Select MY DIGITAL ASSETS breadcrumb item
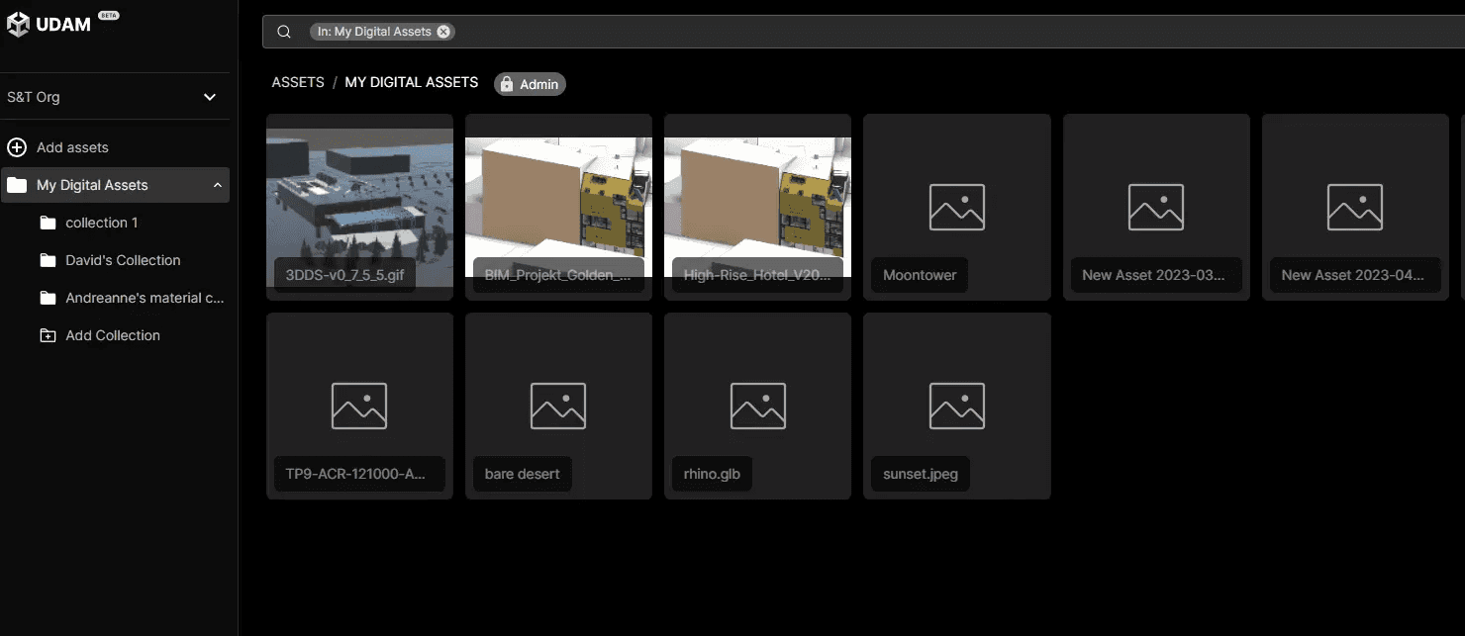Screen dimensions: 1465x636 click(x=412, y=82)
